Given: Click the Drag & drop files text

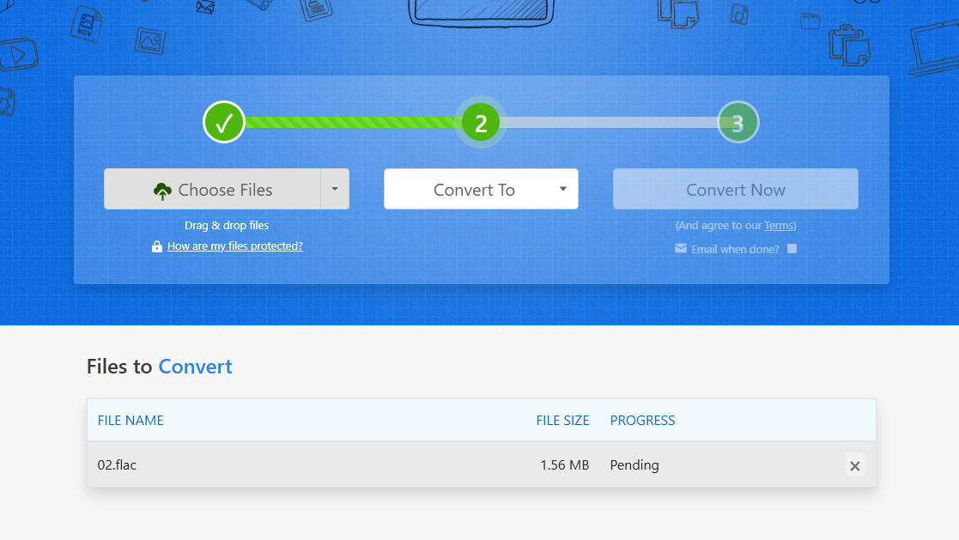Looking at the screenshot, I should click(x=227, y=225).
